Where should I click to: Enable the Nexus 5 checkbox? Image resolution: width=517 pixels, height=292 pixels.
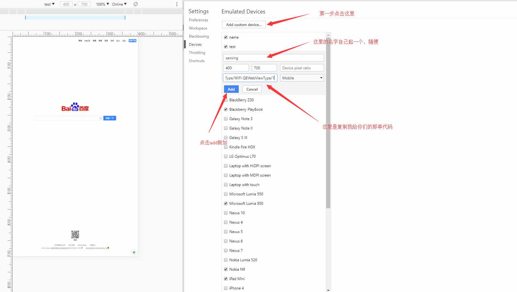[226, 231]
